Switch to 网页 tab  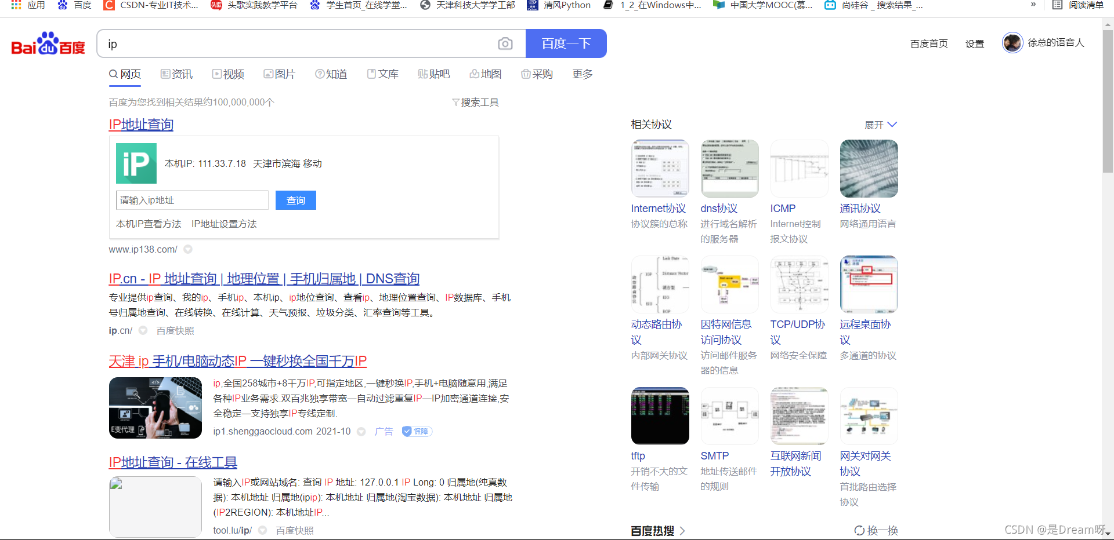pyautogui.click(x=125, y=74)
